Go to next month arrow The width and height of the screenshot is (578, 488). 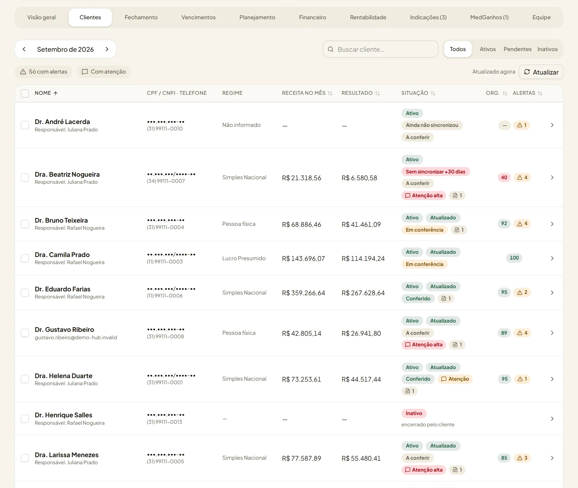[107, 49]
